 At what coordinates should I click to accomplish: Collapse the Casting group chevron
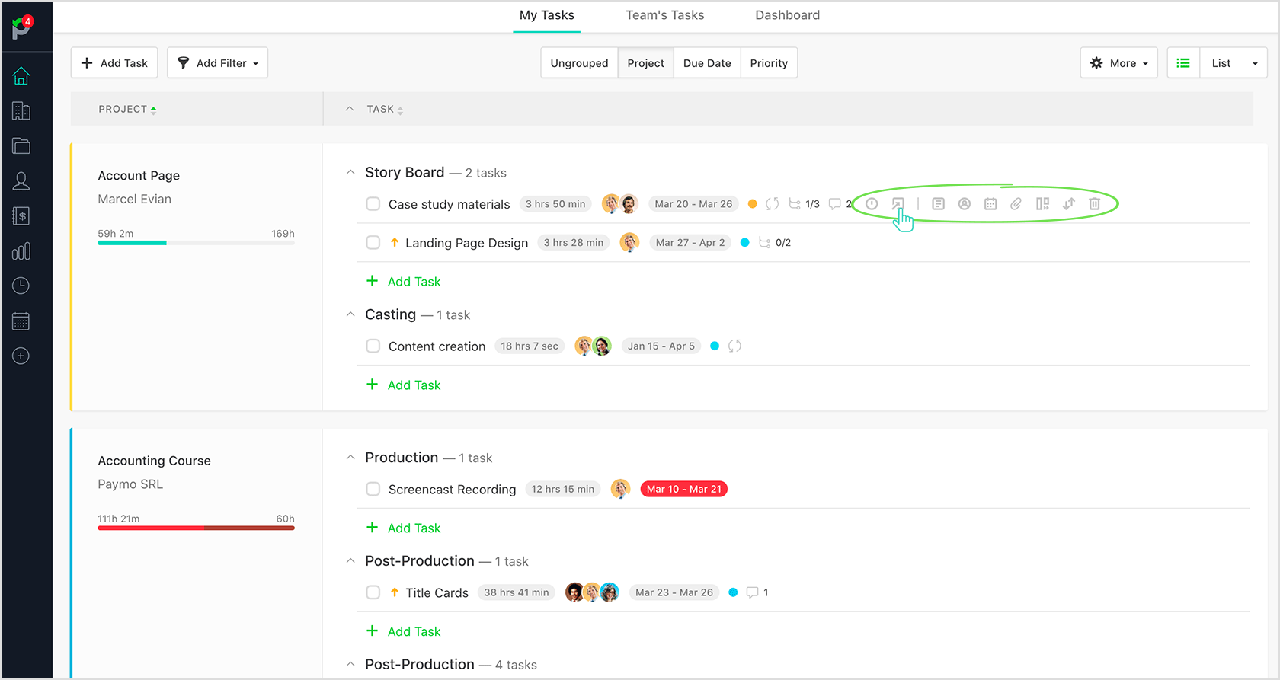pyautogui.click(x=350, y=314)
